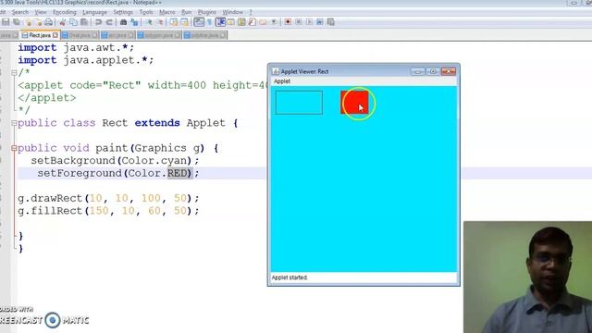Click the Close All toolbar icon

click(38, 22)
